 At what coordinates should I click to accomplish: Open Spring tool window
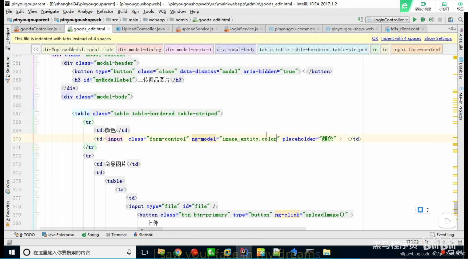(90, 235)
